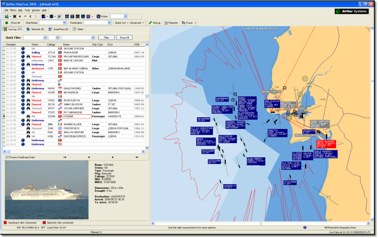
Task: Open the Tools menu
Action: (27, 10)
